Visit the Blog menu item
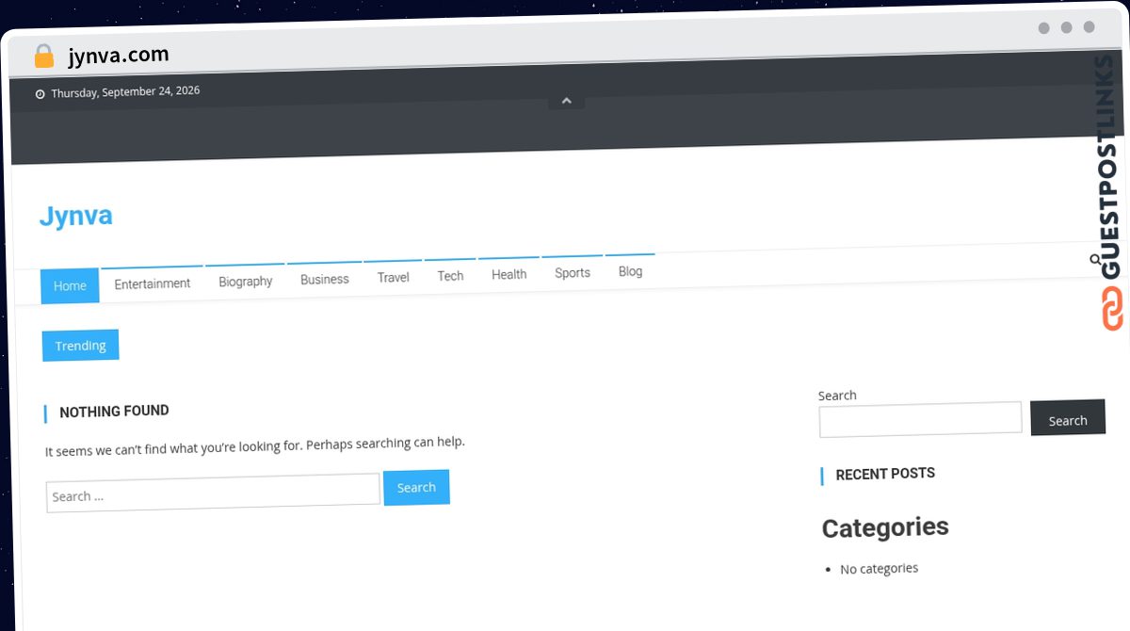 tap(631, 271)
